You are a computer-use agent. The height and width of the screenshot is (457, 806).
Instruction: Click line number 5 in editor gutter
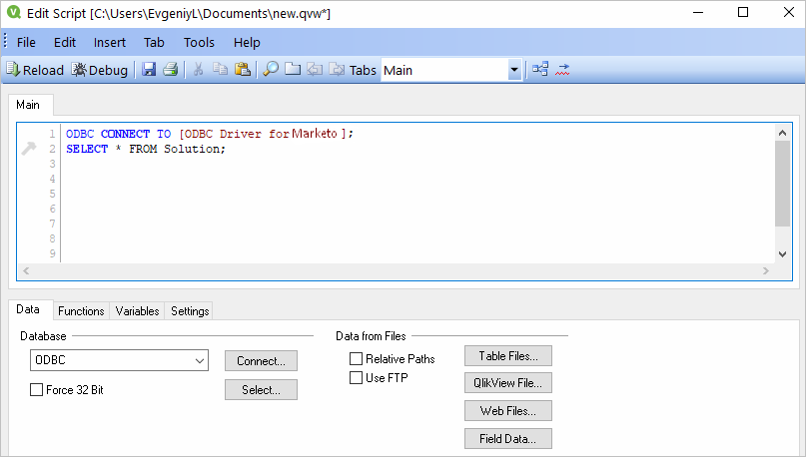point(52,194)
